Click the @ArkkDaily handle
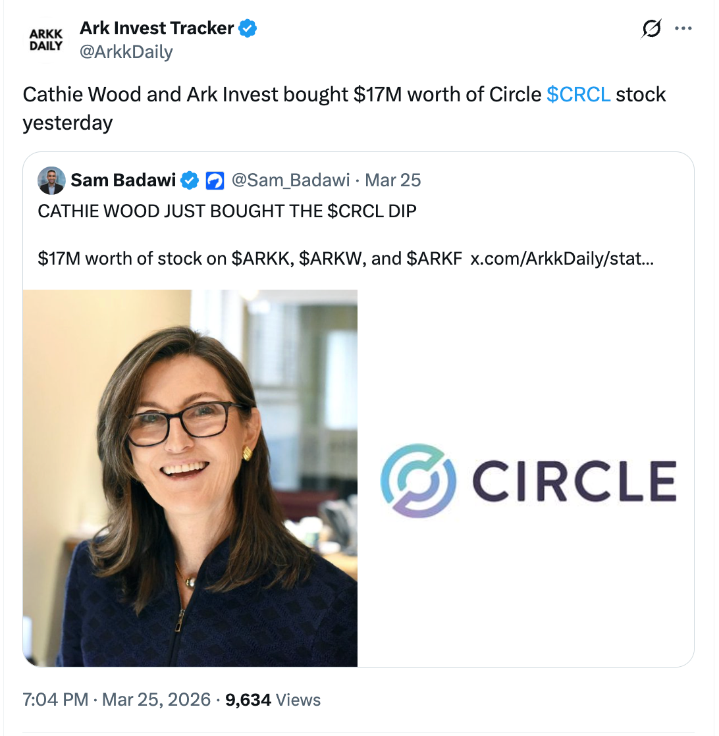Image resolution: width=719 pixels, height=736 pixels. click(127, 51)
